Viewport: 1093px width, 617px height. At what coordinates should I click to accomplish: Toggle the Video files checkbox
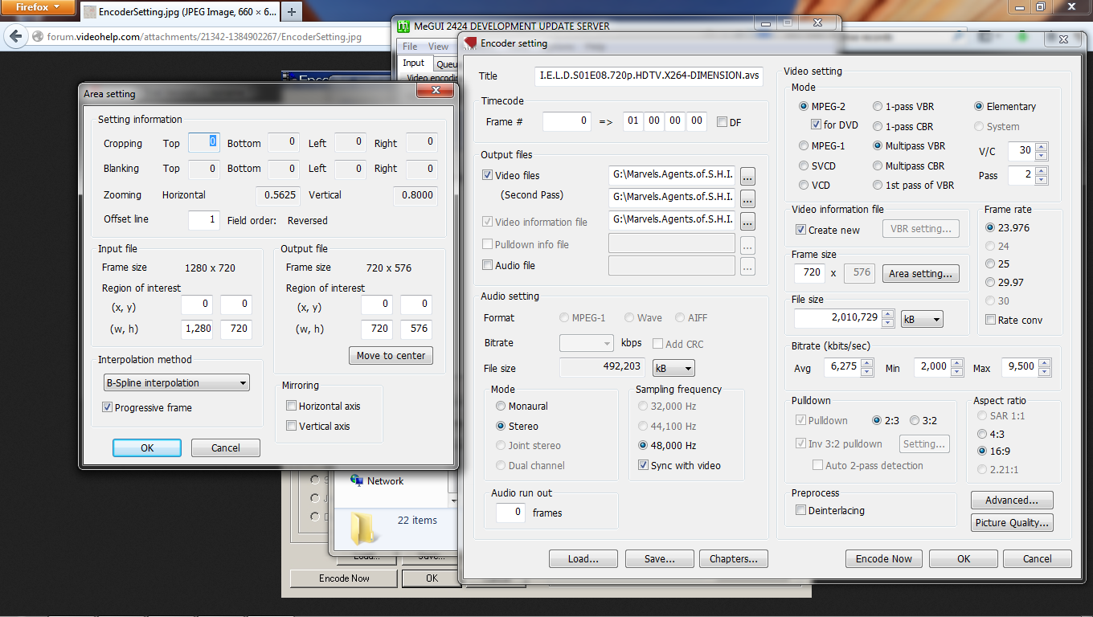(x=487, y=175)
